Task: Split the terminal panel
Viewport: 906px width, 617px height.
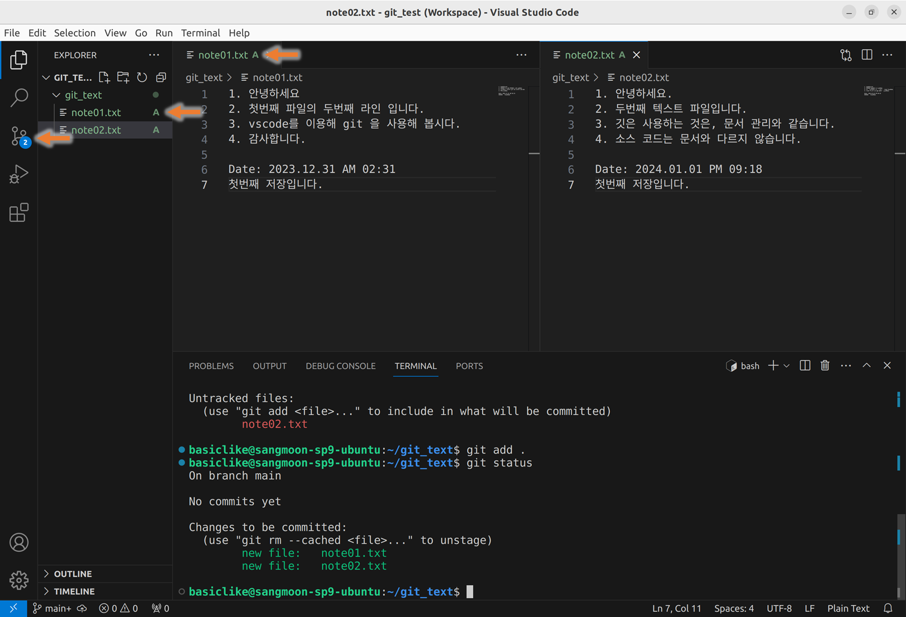Action: [805, 366]
